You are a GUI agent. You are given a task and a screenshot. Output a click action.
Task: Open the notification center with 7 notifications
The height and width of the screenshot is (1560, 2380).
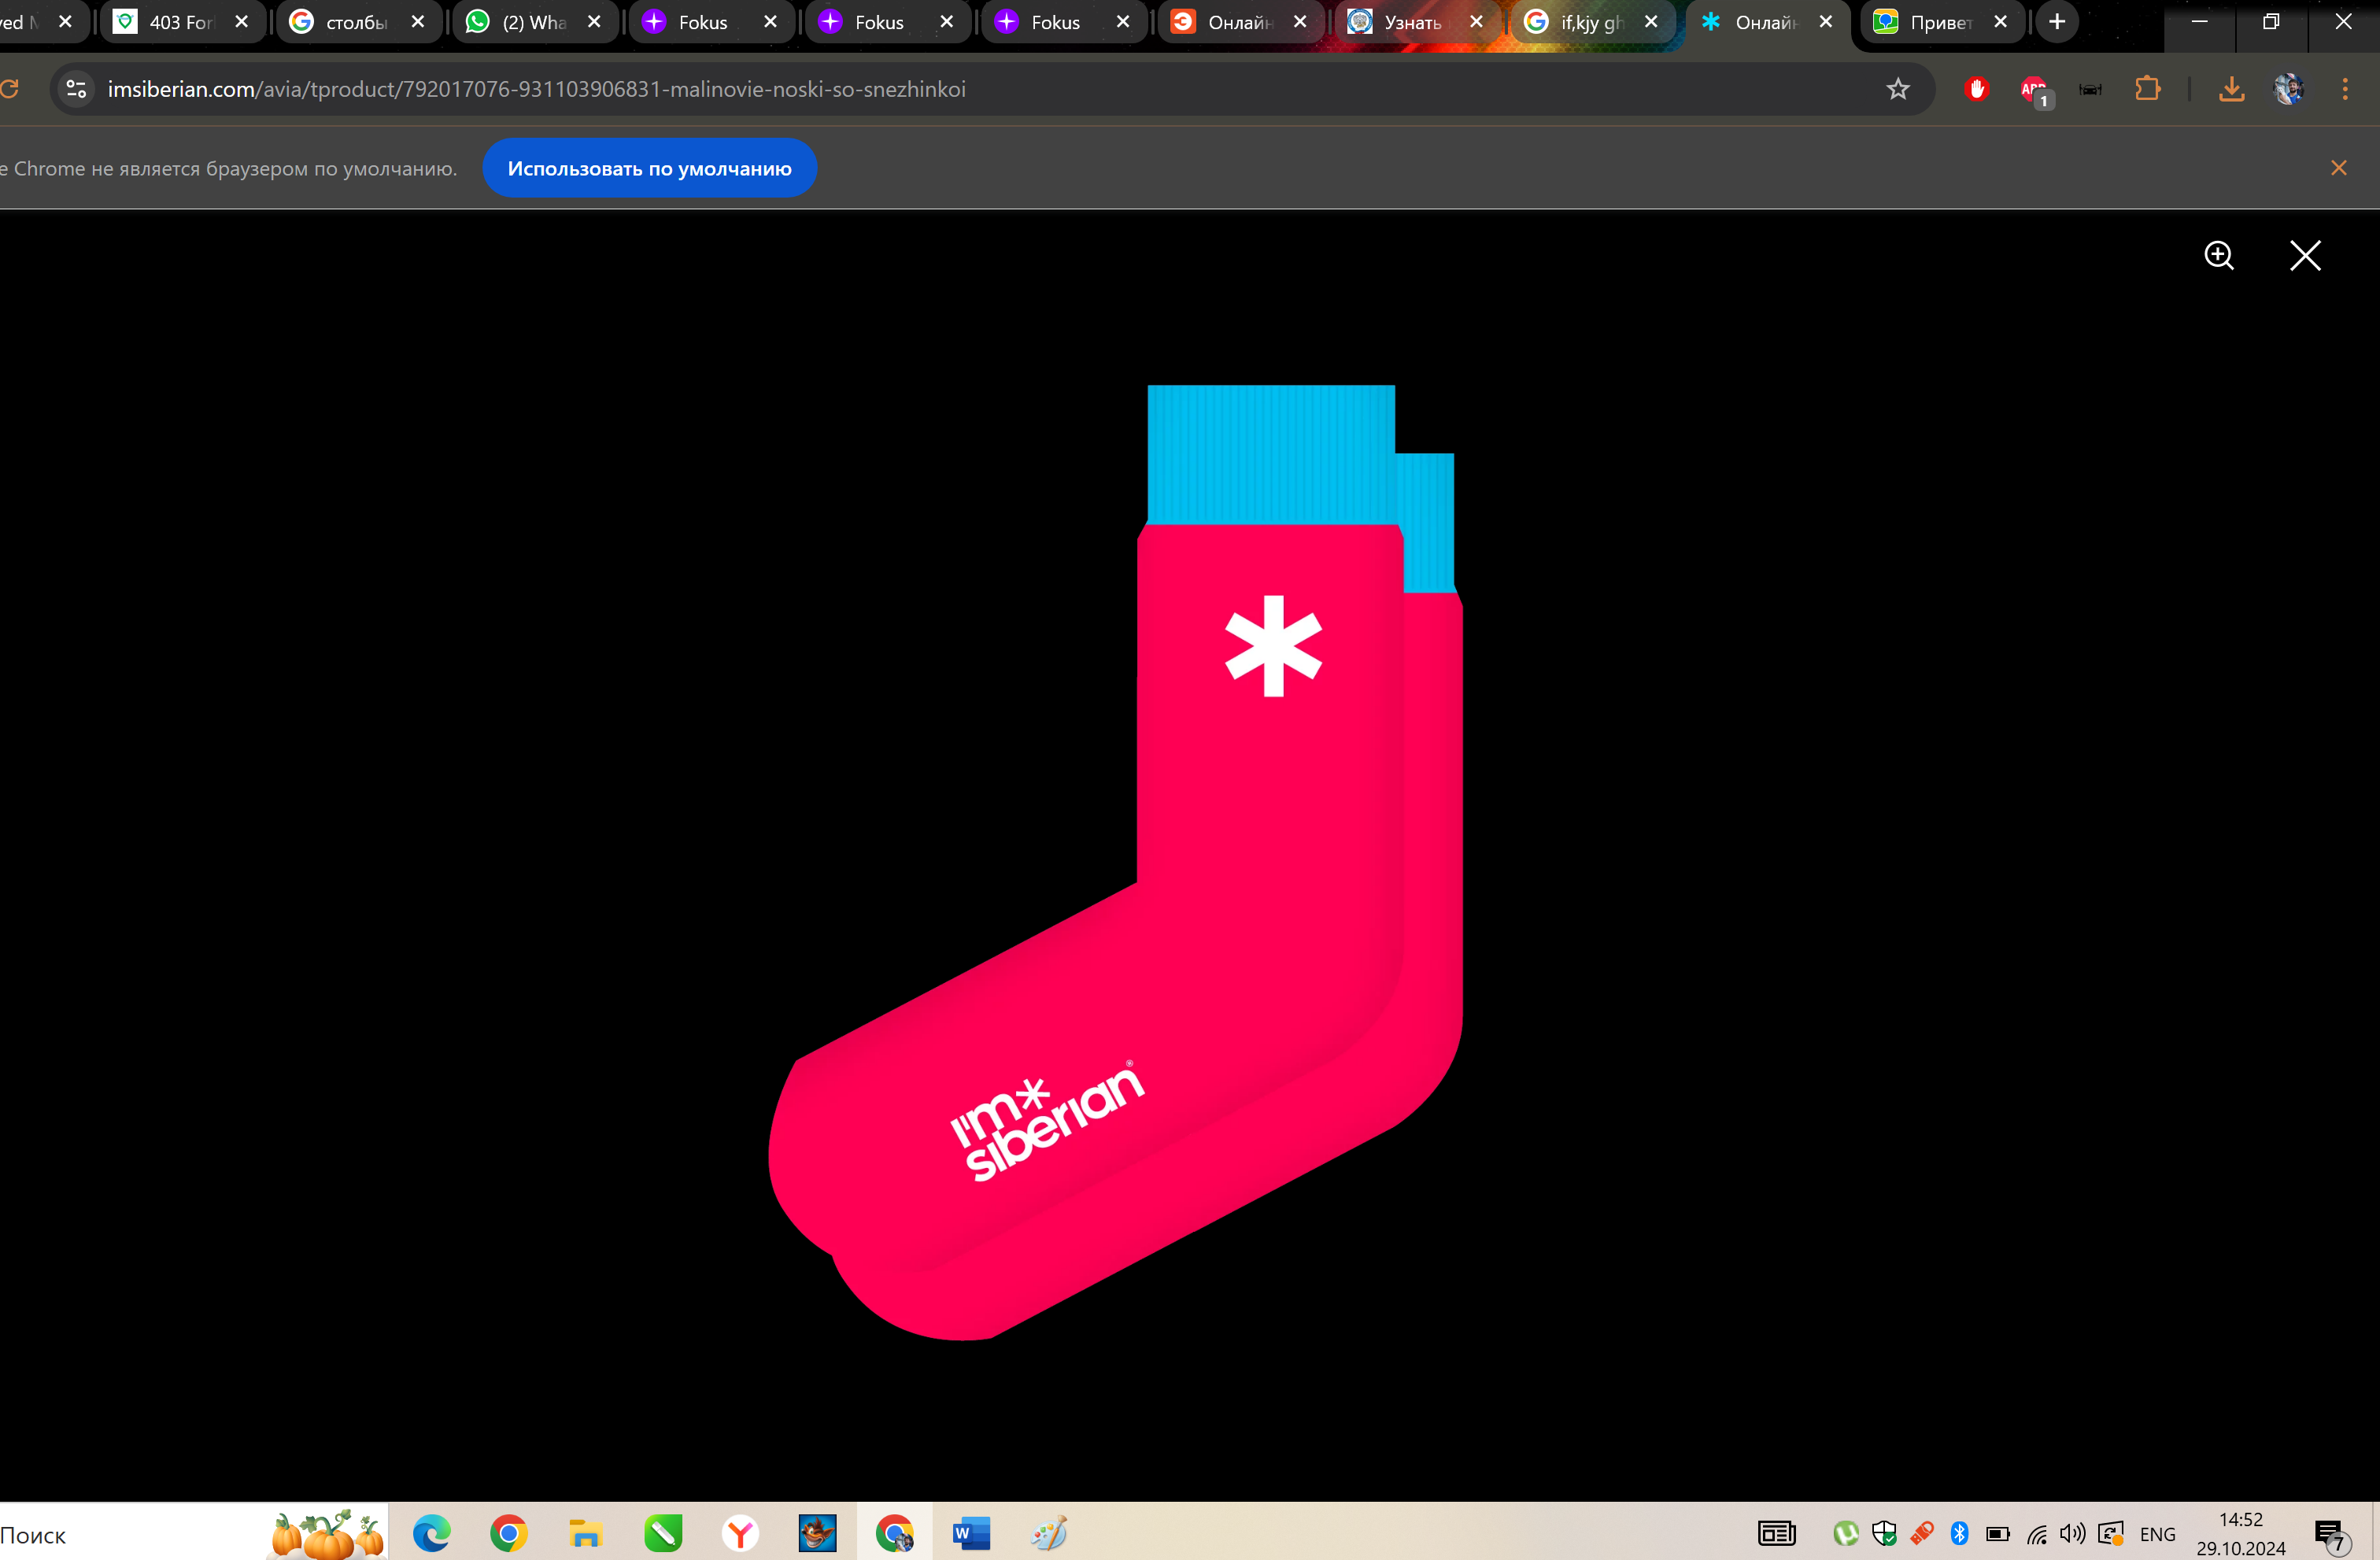click(2331, 1535)
